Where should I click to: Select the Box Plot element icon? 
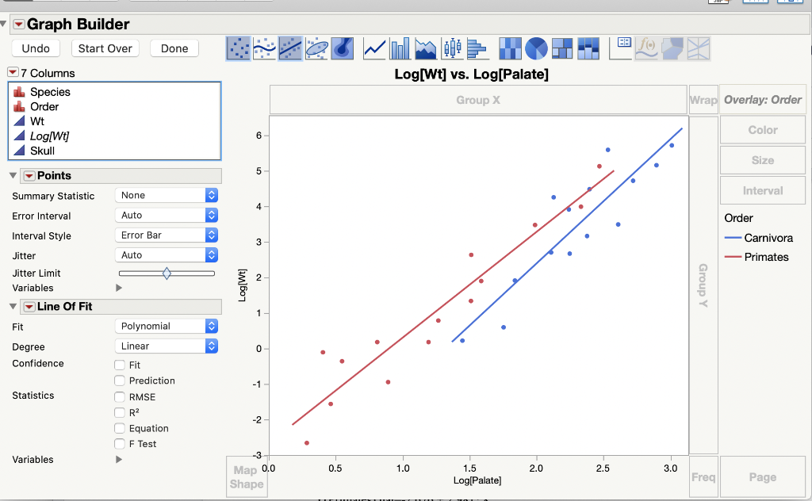click(452, 48)
